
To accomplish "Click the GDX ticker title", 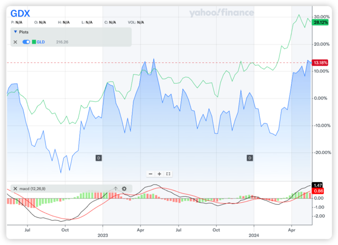I will click(x=21, y=12).
